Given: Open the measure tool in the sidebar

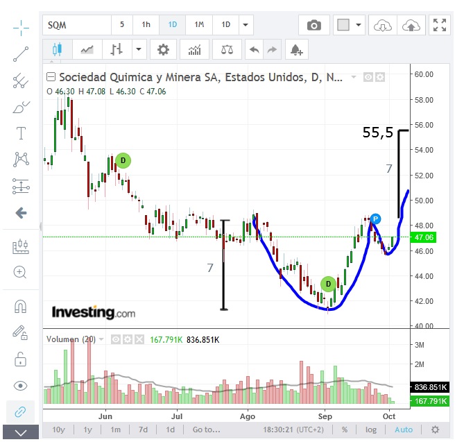Looking at the screenshot, I should point(21,246).
